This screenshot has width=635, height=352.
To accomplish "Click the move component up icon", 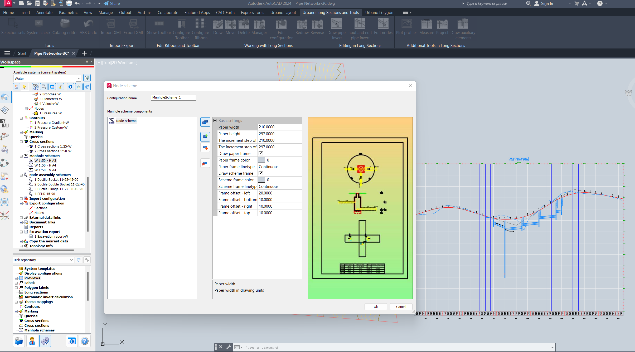I will tap(205, 136).
